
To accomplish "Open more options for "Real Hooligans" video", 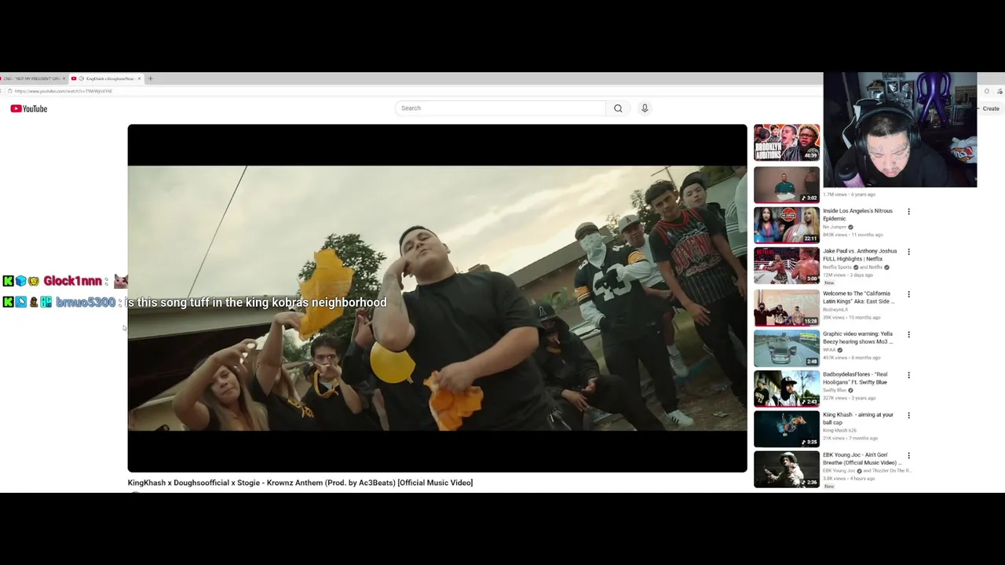I will [x=908, y=375].
